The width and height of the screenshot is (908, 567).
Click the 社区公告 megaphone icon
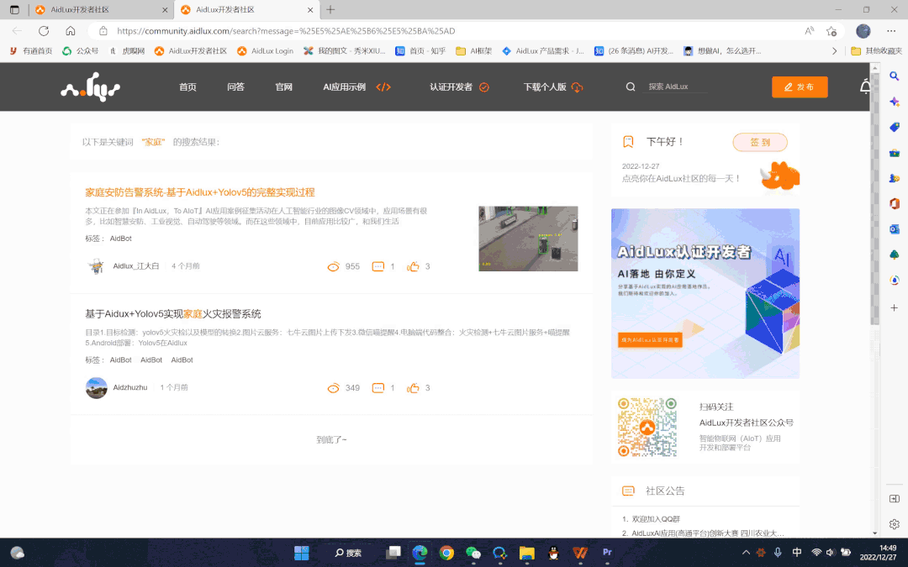pyautogui.click(x=626, y=491)
